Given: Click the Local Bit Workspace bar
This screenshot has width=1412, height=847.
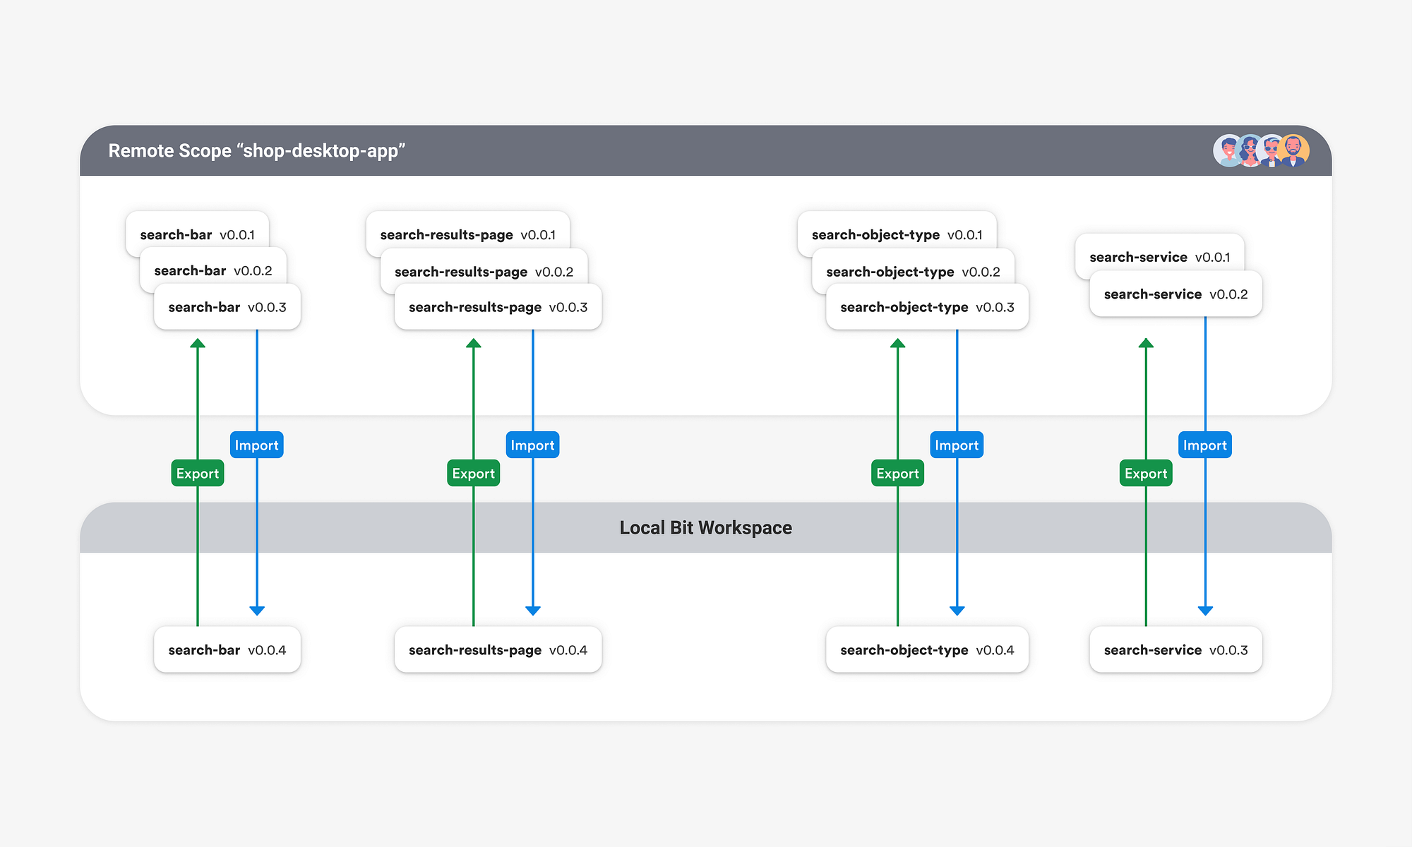Looking at the screenshot, I should pos(705,527).
